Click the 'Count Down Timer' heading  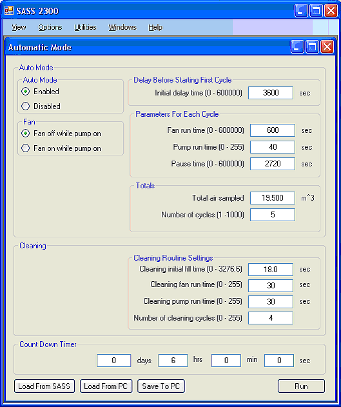tap(48, 344)
